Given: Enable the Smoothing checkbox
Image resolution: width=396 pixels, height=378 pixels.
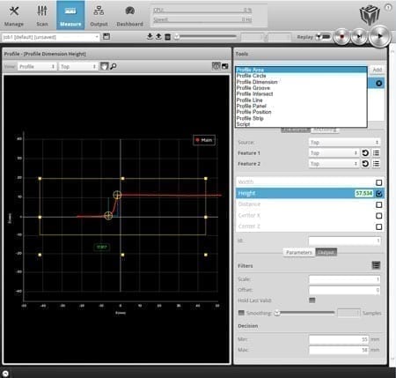Looking at the screenshot, I should click(241, 313).
